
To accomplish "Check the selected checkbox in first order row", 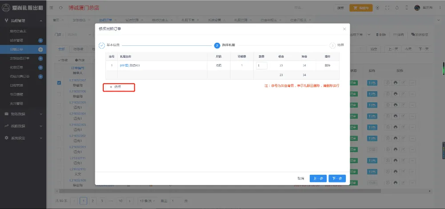I will [59, 83].
